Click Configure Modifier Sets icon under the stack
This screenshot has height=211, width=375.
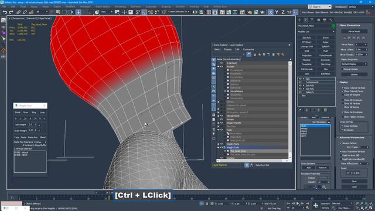[x=325, y=110]
